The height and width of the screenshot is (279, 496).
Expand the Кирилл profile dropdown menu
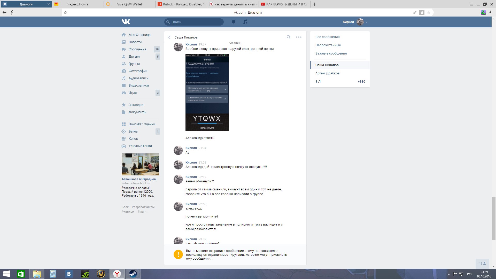point(367,22)
